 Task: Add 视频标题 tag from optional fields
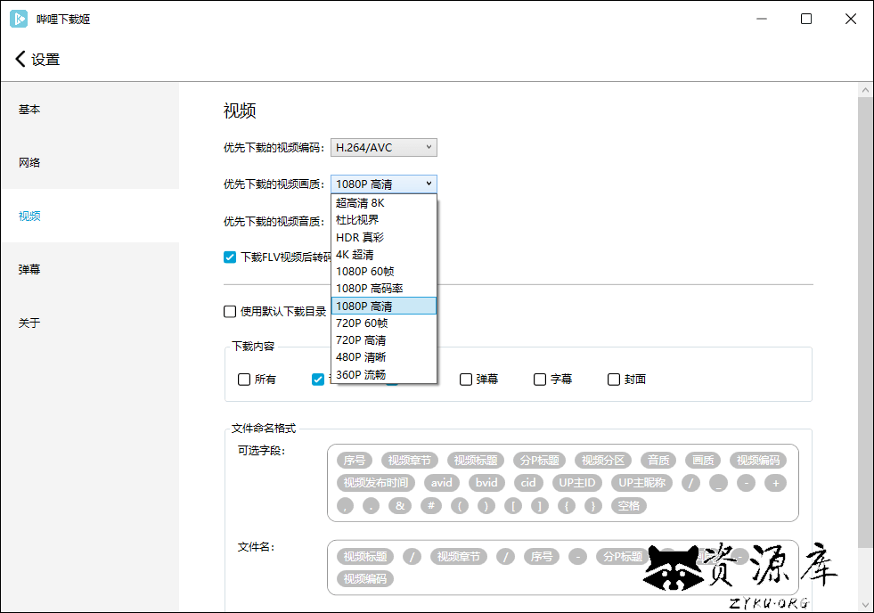click(476, 461)
